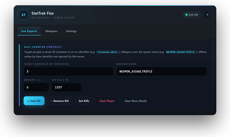230x137 pixels.
Task: Select the Set Kills To field
Action: pyautogui.click(x=67, y=87)
